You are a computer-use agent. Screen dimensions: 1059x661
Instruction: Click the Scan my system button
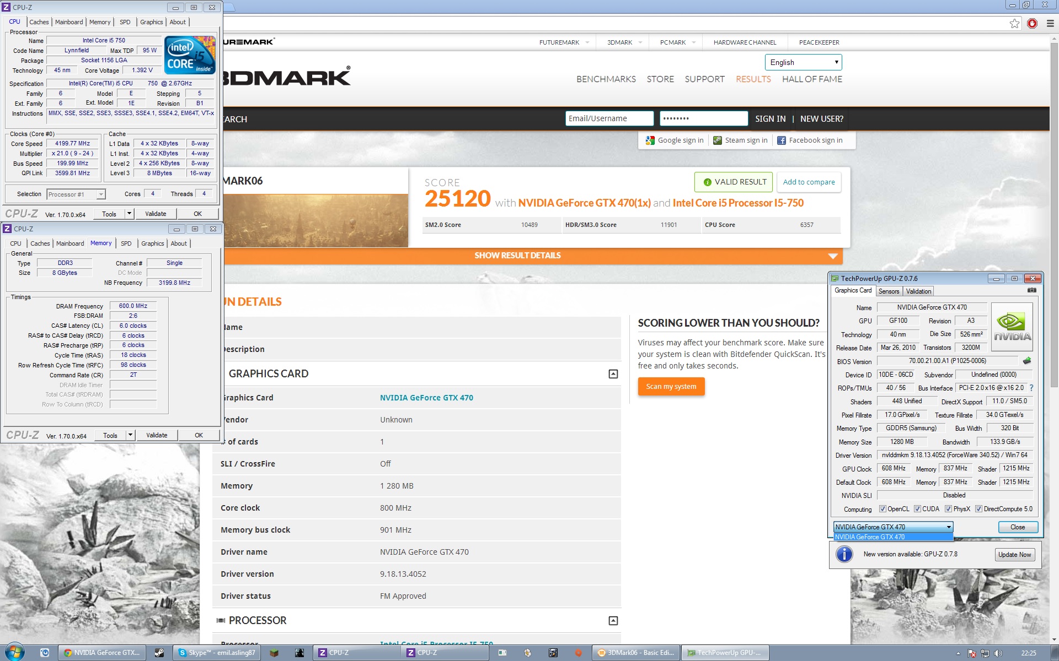671,387
